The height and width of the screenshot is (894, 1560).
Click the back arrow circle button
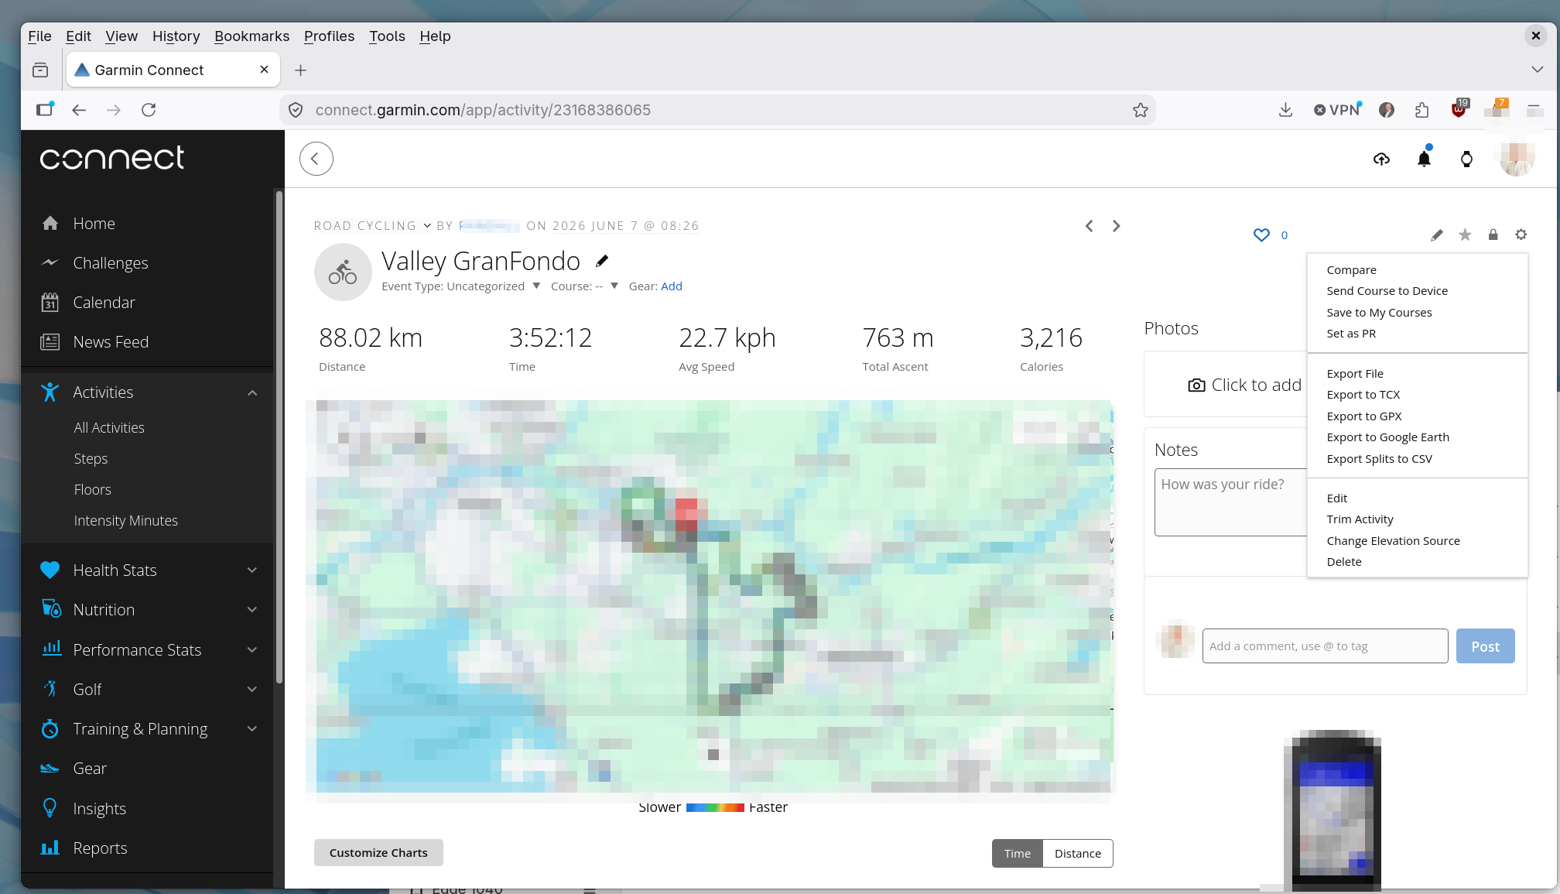[x=316, y=159]
